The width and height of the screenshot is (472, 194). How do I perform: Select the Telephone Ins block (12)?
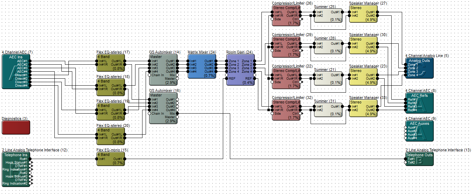[16, 169]
